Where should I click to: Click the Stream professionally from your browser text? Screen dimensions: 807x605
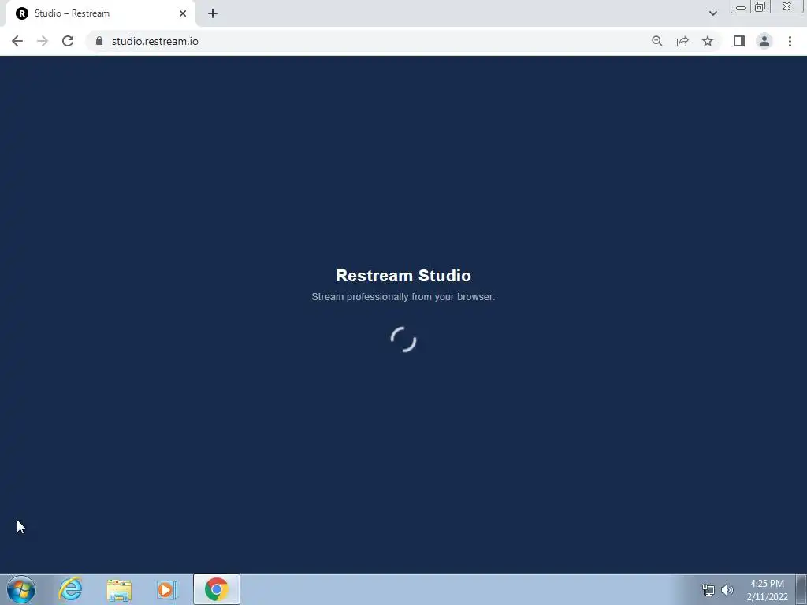pos(403,297)
